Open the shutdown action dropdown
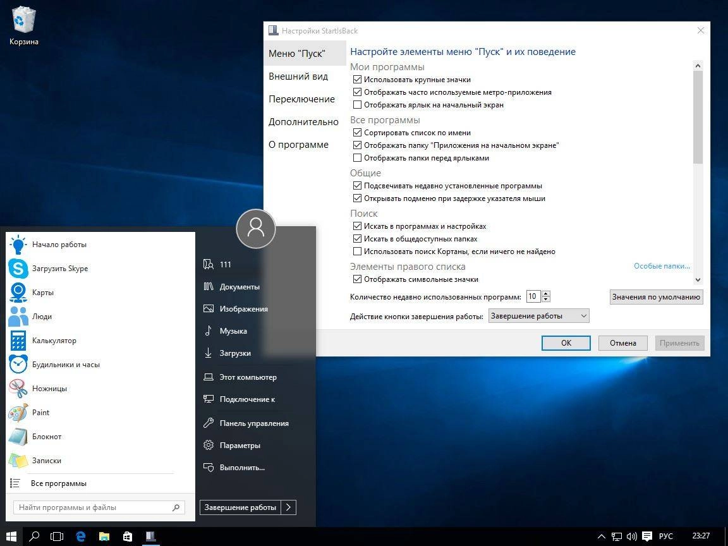This screenshot has width=728, height=546. [x=538, y=316]
